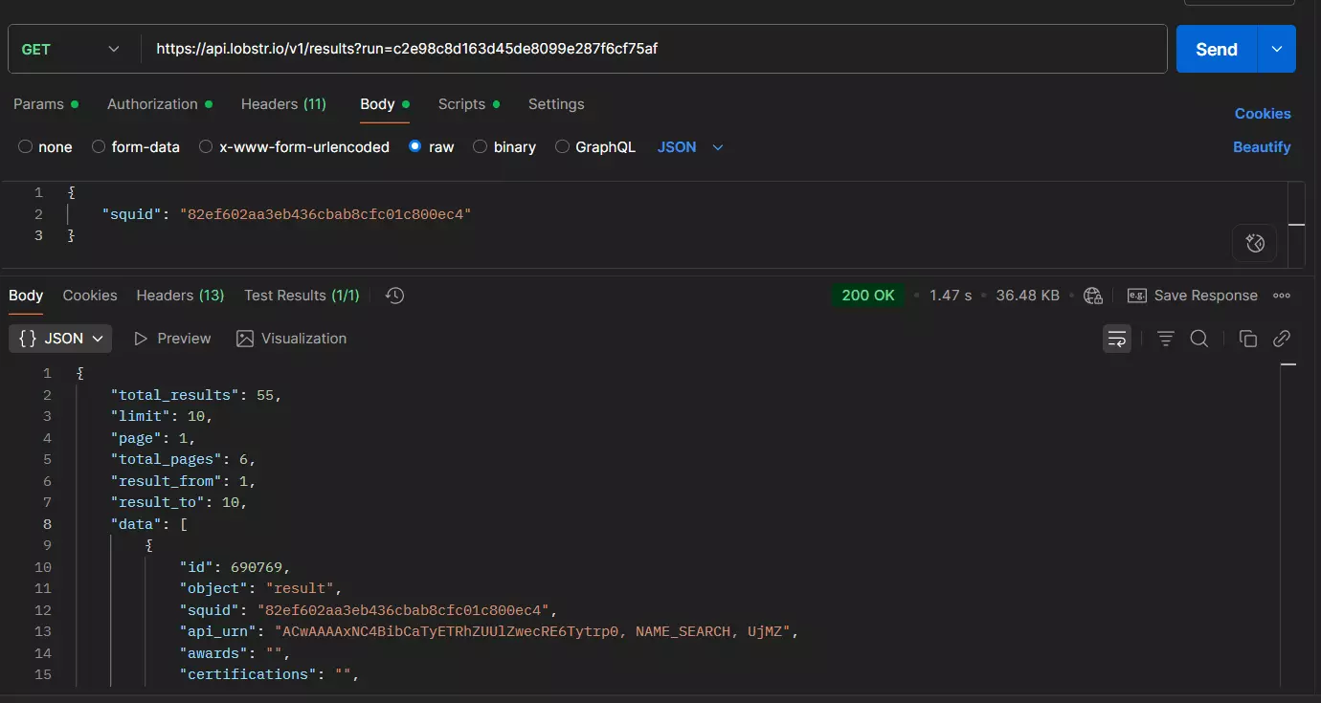Image resolution: width=1321 pixels, height=703 pixels.
Task: Switch to the Authorization tab
Action: [x=152, y=104]
